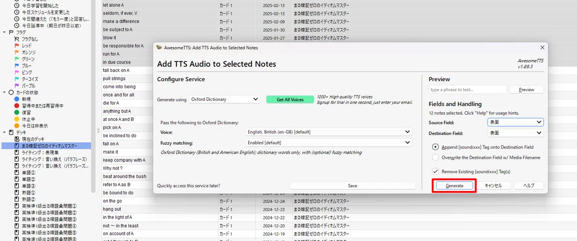
Task: Click deck icon for 単語②
Action: [x=17, y=179]
